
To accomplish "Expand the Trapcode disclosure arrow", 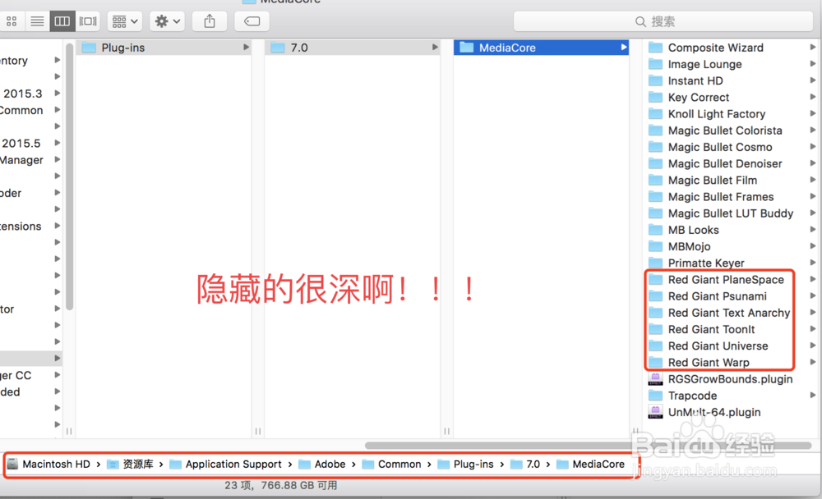I will pyautogui.click(x=813, y=396).
